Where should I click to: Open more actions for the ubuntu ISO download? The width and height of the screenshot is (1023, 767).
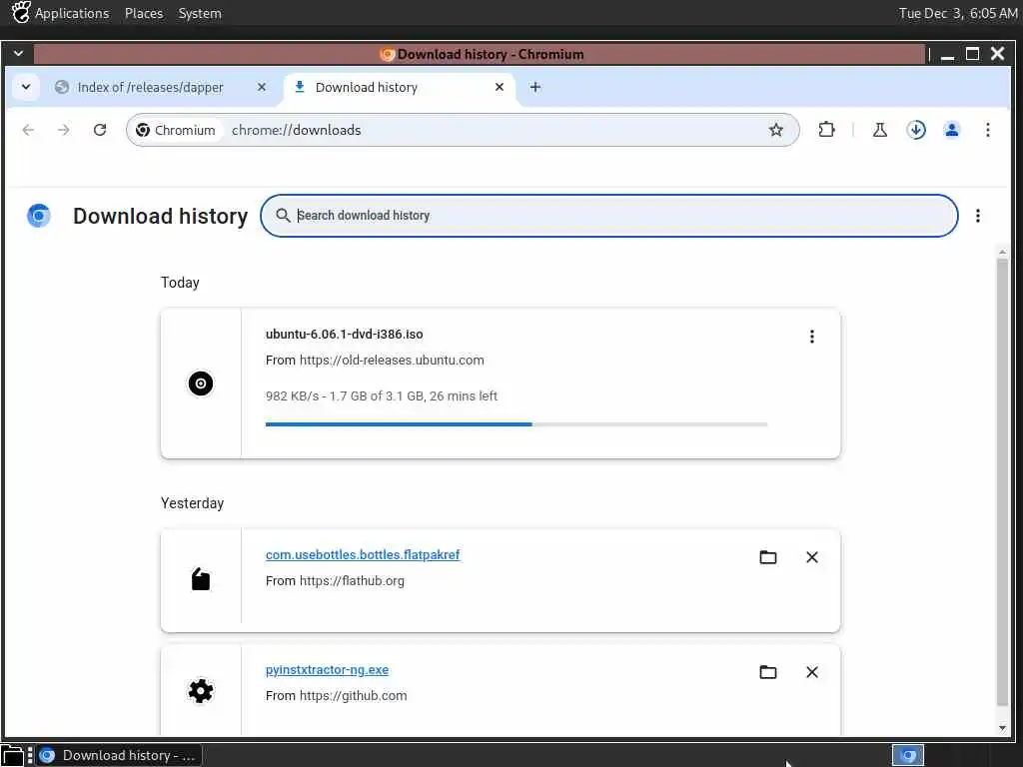click(x=811, y=337)
